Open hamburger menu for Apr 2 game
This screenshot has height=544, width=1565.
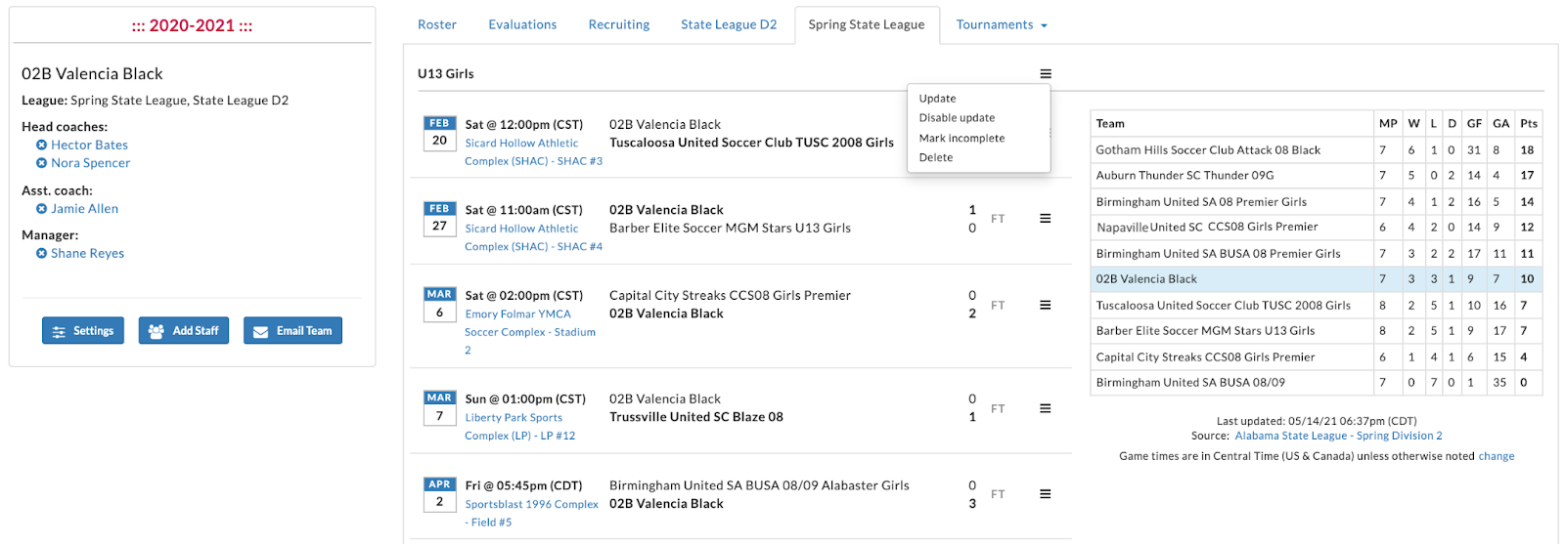pyautogui.click(x=1046, y=494)
